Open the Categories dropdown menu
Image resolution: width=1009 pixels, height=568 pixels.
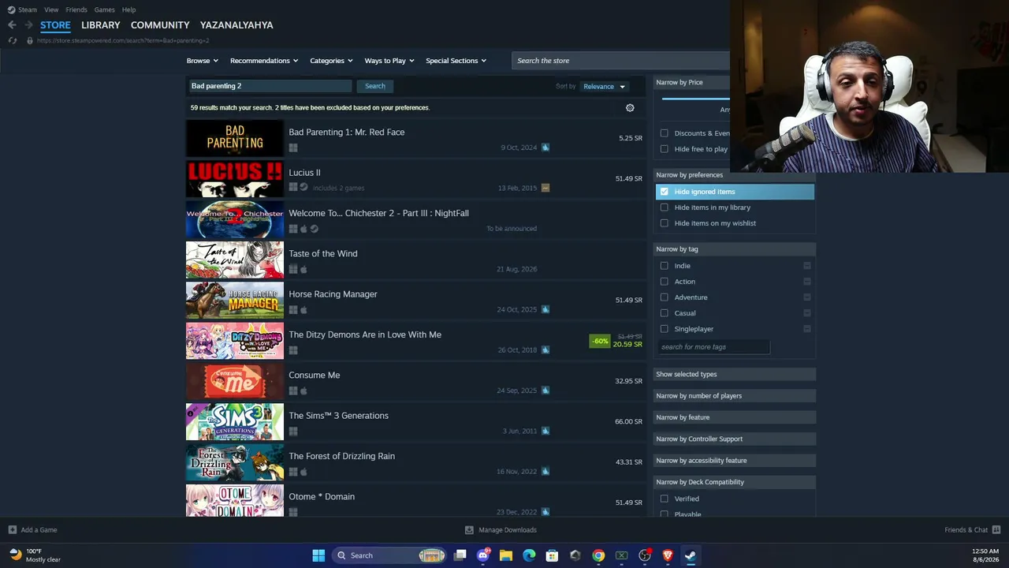click(331, 61)
